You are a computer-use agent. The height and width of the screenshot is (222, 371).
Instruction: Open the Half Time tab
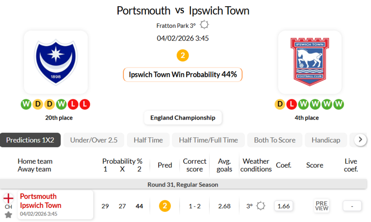pos(148,140)
